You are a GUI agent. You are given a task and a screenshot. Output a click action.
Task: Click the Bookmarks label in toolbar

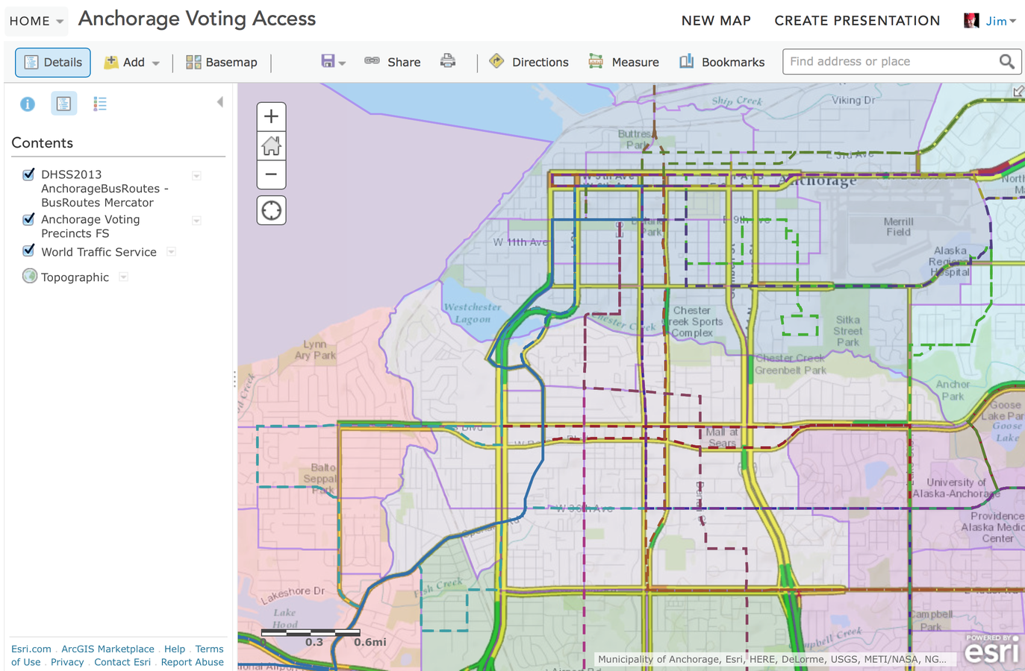coord(733,63)
